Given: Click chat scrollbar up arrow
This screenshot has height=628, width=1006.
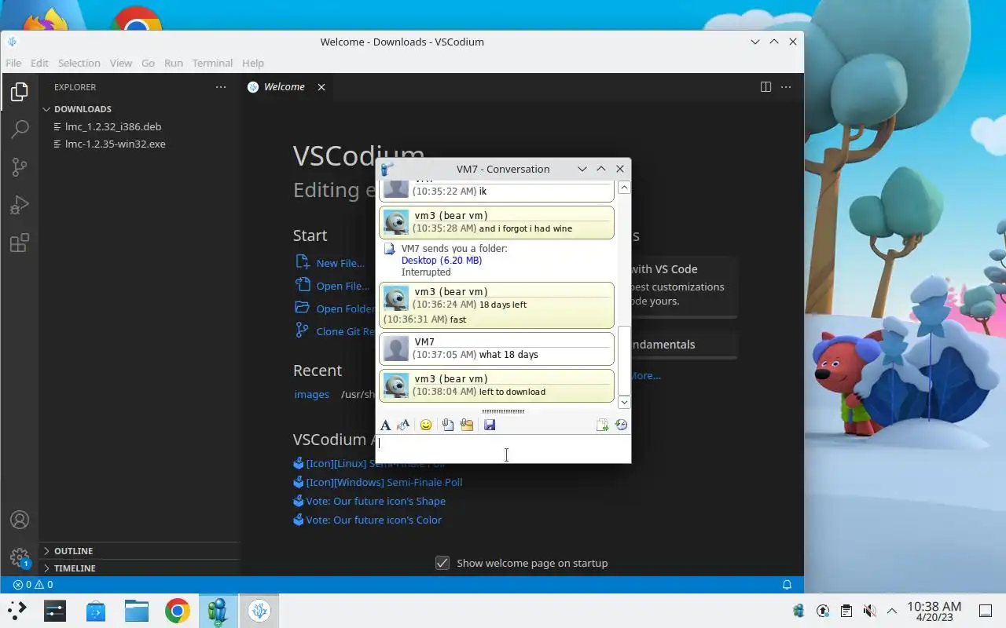Looking at the screenshot, I should 624,188.
